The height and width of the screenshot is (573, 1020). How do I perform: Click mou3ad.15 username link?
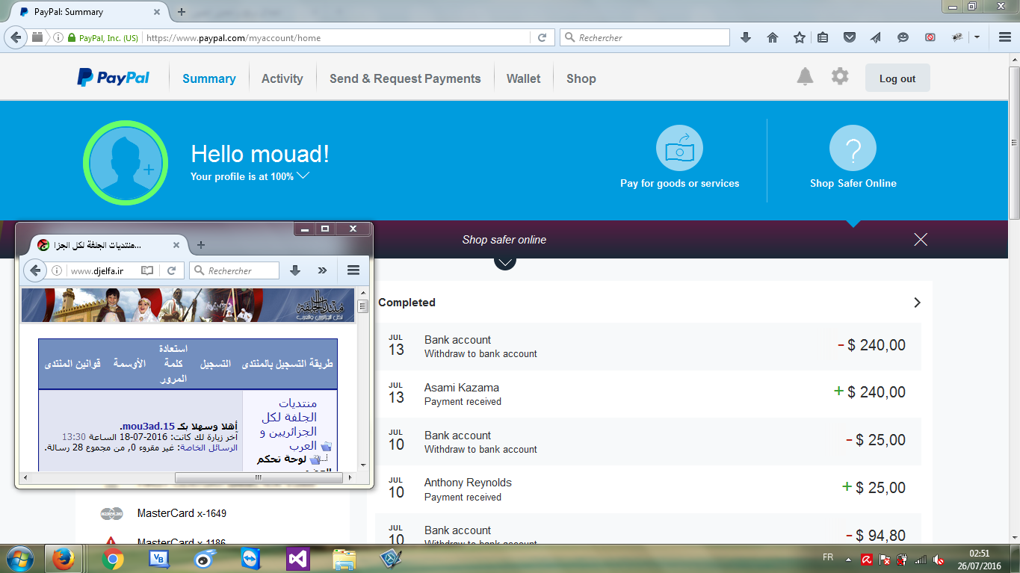tap(148, 427)
